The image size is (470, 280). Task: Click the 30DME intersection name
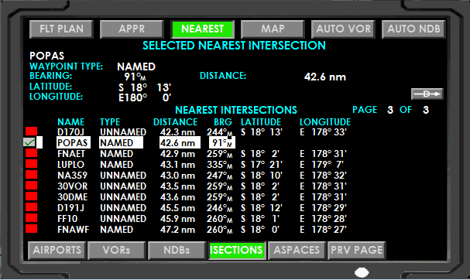(x=73, y=197)
